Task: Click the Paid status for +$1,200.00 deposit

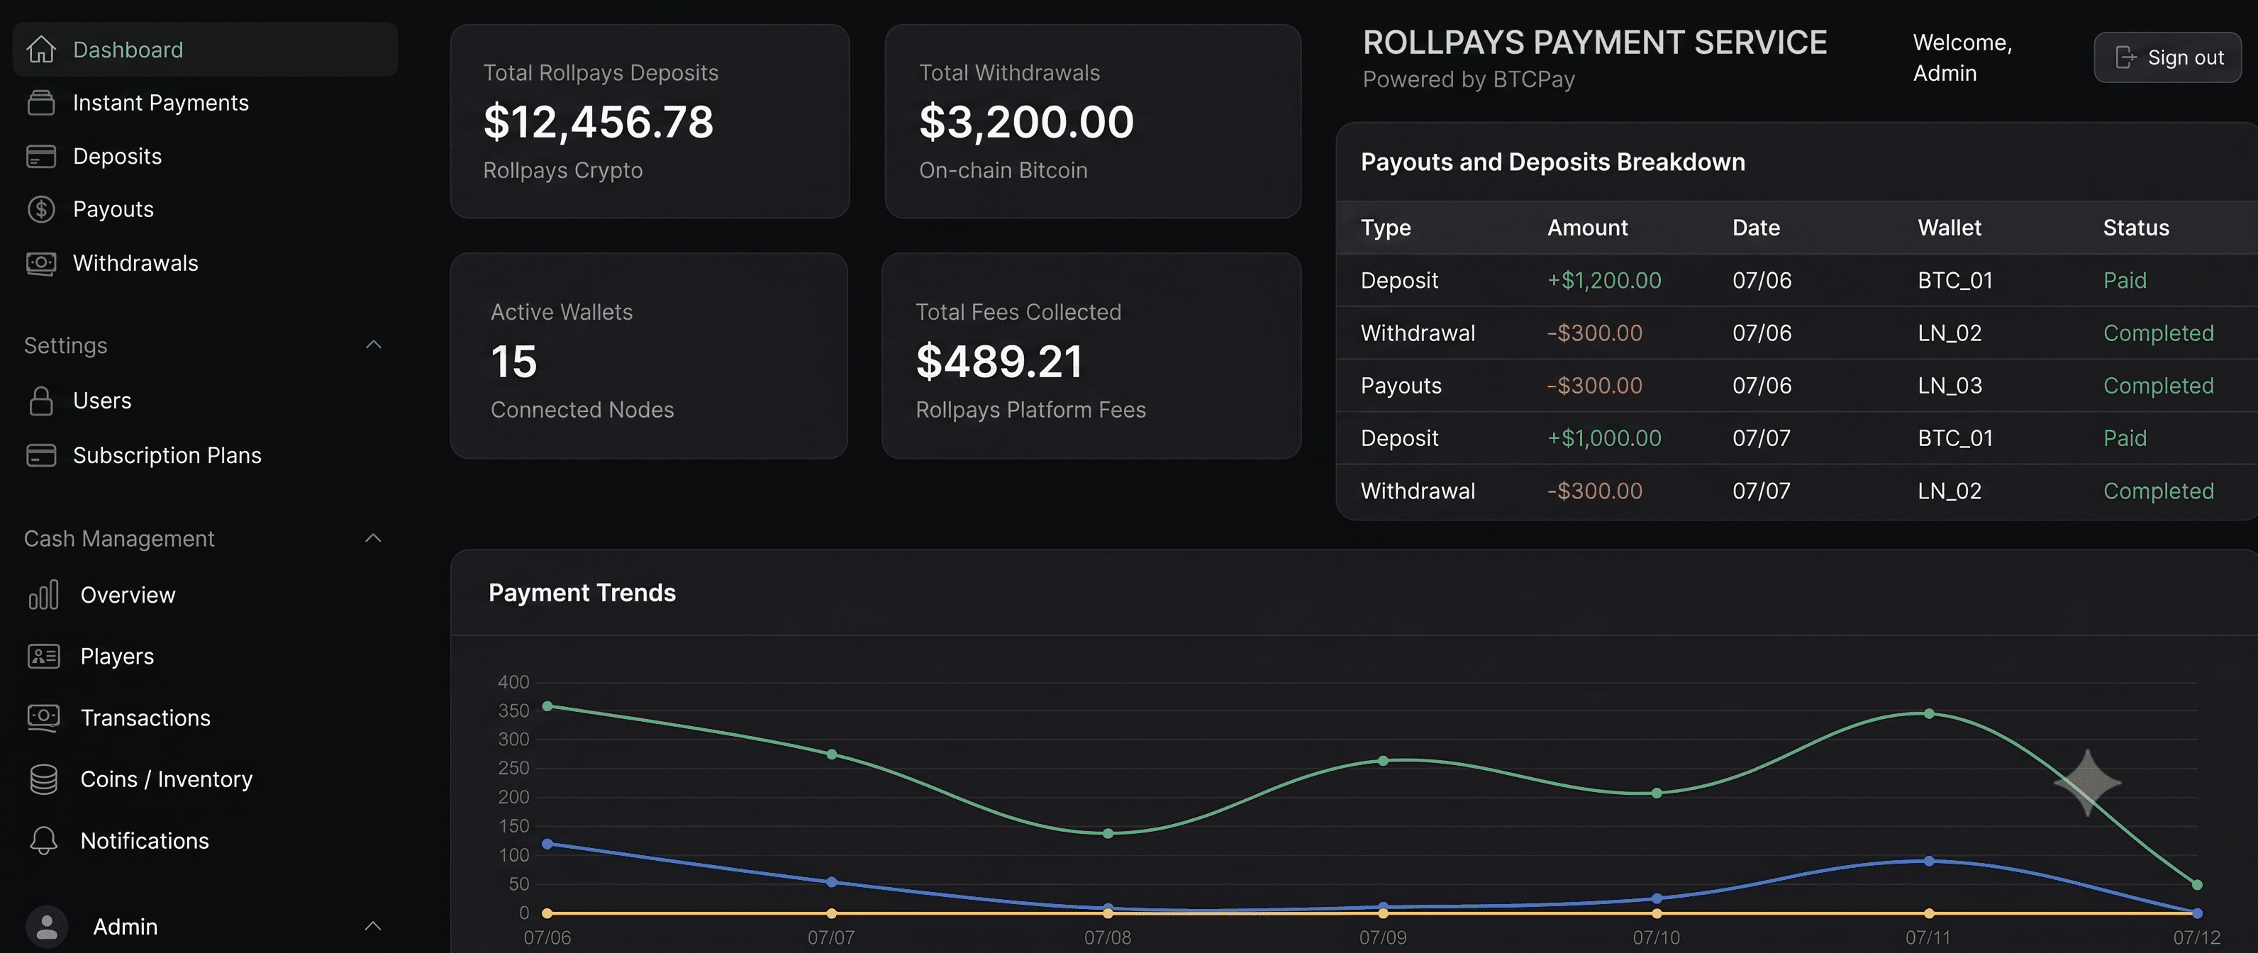Action: 2125,279
